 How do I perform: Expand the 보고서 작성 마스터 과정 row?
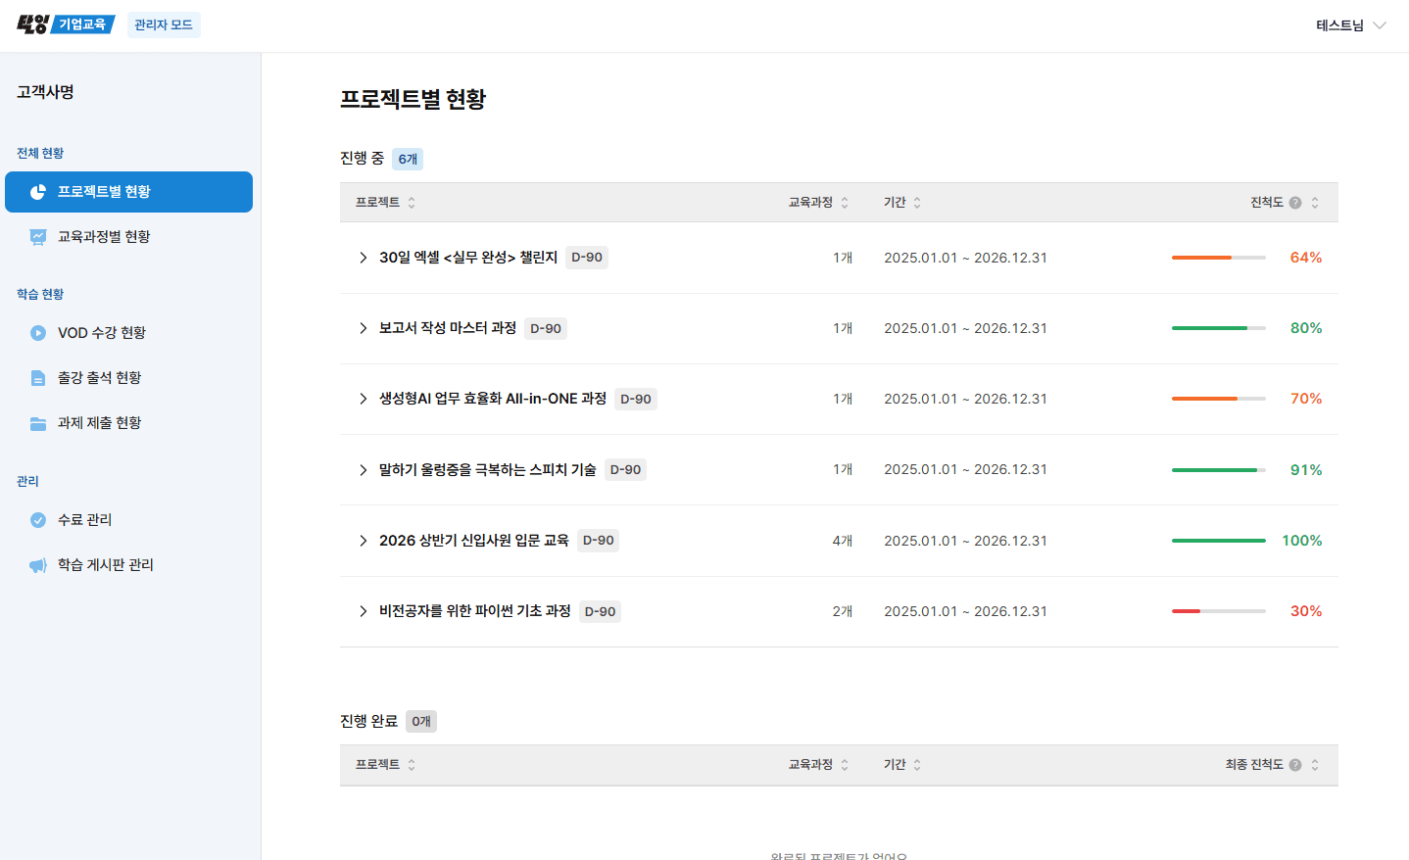pyautogui.click(x=363, y=328)
